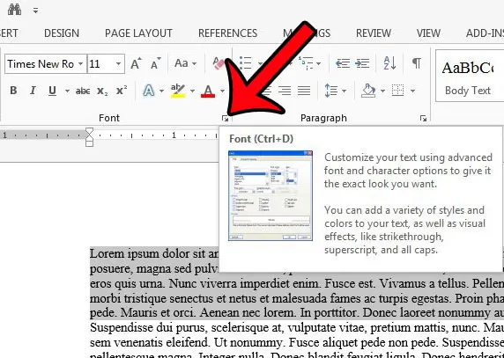504x358 pixels.
Task: Open the Quick Access Toolbar customize arrow
Action: point(35,11)
